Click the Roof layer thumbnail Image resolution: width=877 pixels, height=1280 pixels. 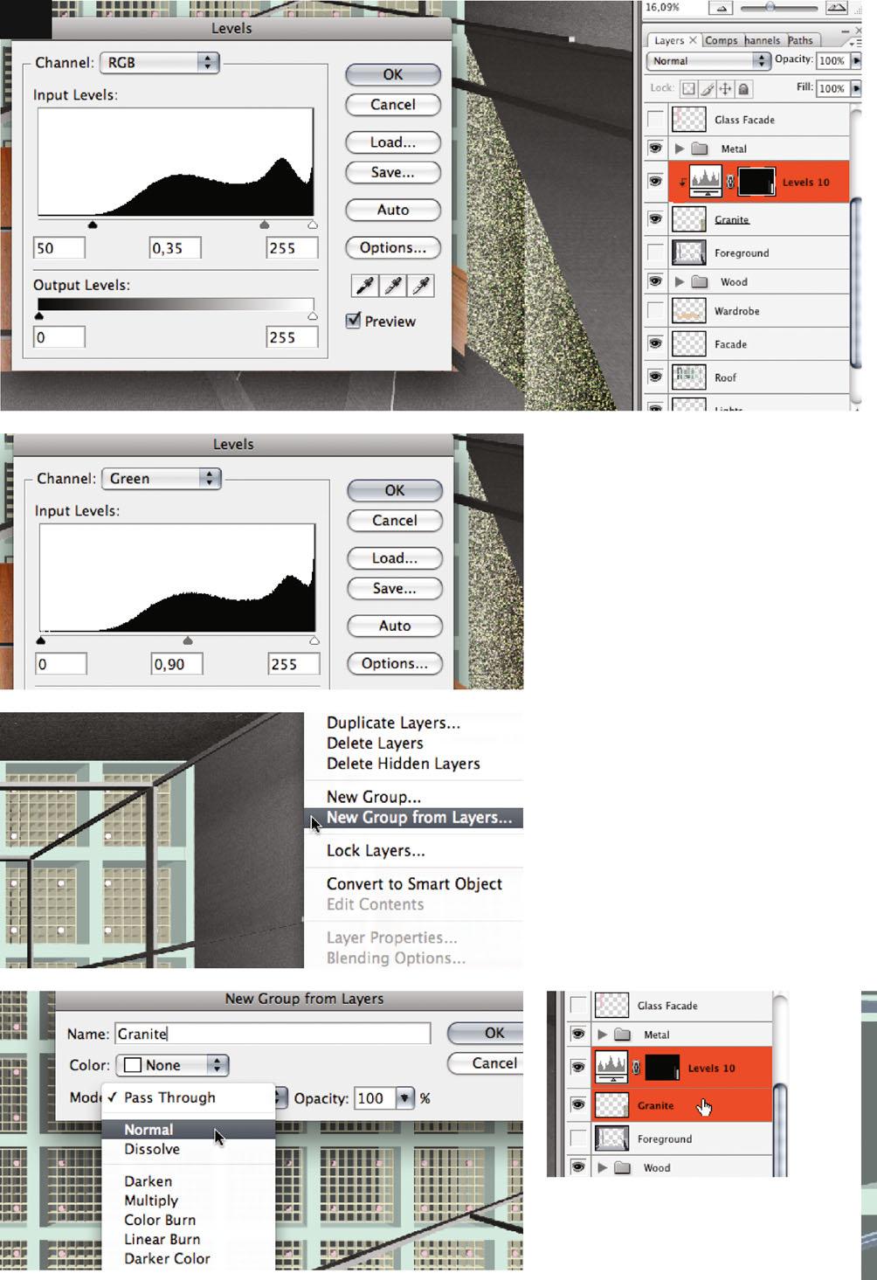[688, 377]
